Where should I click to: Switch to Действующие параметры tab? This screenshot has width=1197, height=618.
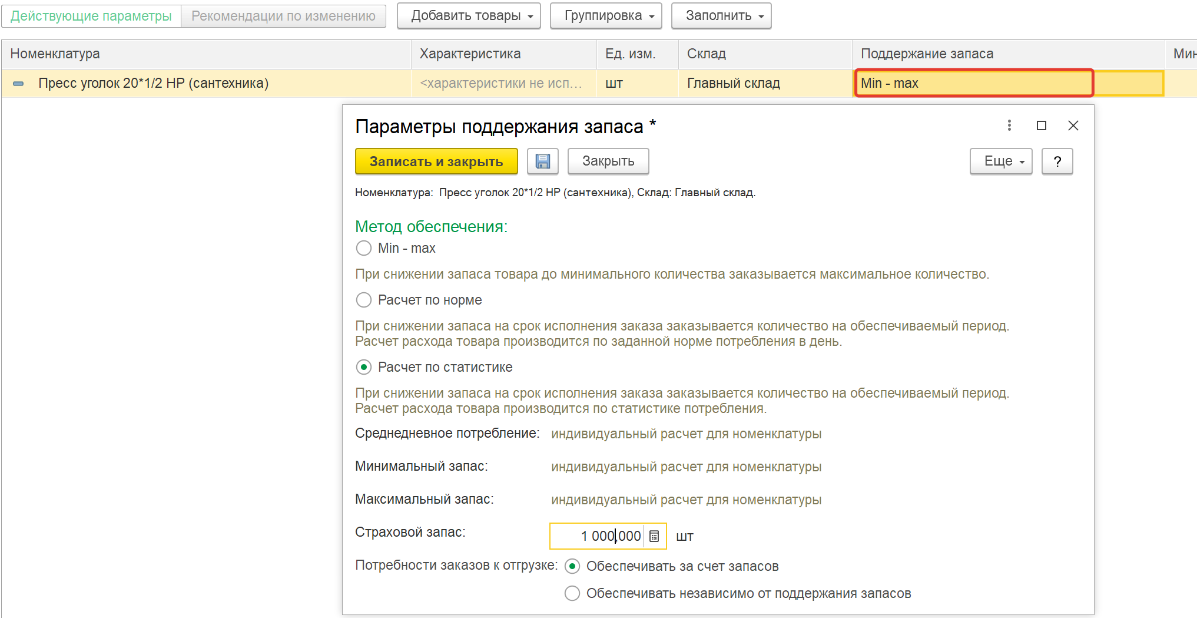point(91,16)
